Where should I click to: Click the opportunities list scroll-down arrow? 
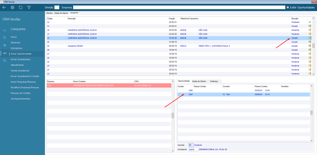tap(312, 140)
